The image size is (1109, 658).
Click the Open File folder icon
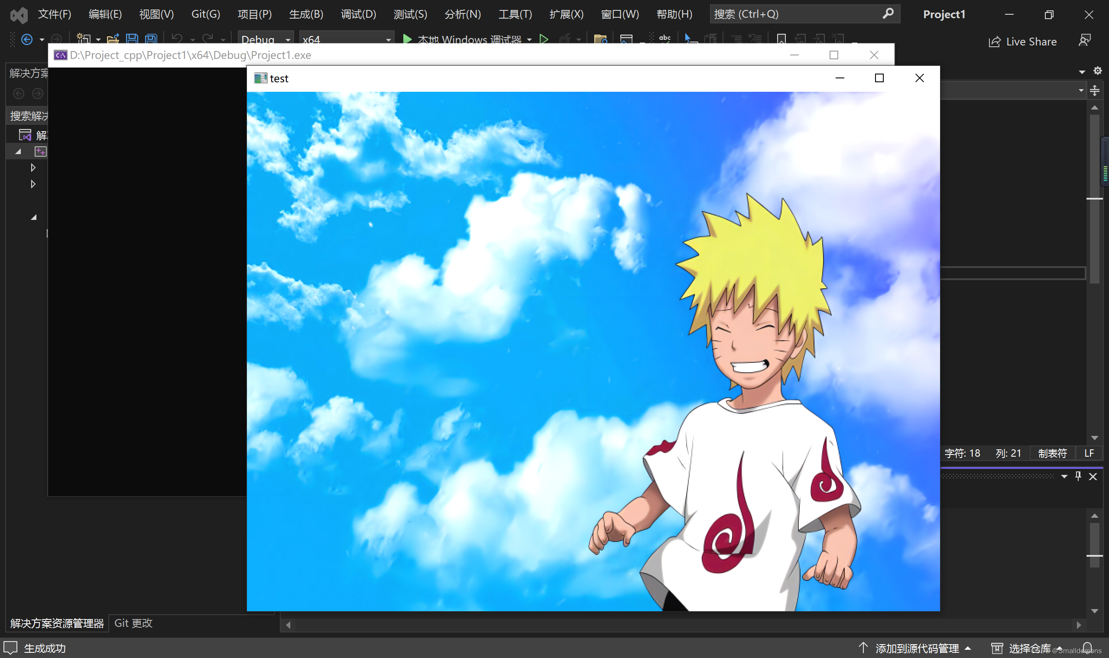tap(113, 39)
